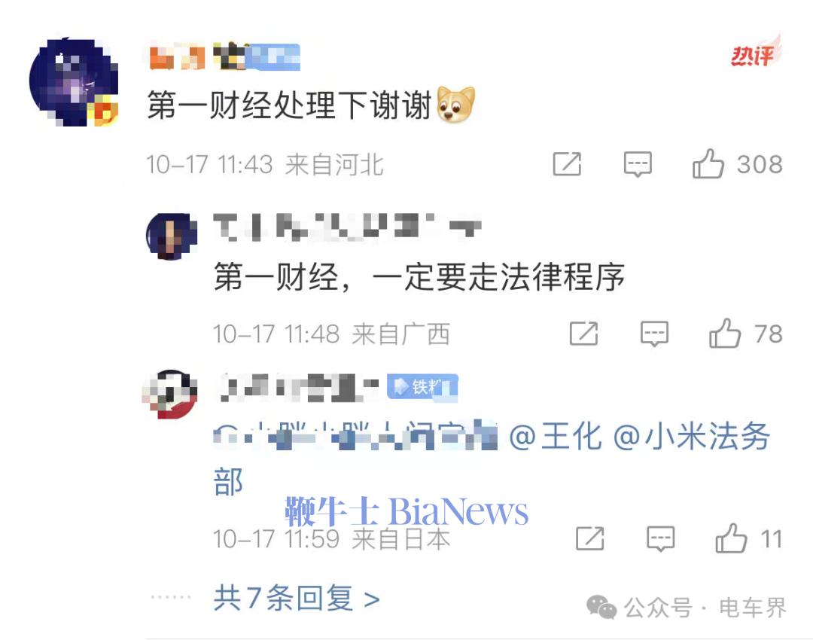Screen dimensions: 813x640
Task: Share the top comment from 河北
Action: (x=568, y=164)
